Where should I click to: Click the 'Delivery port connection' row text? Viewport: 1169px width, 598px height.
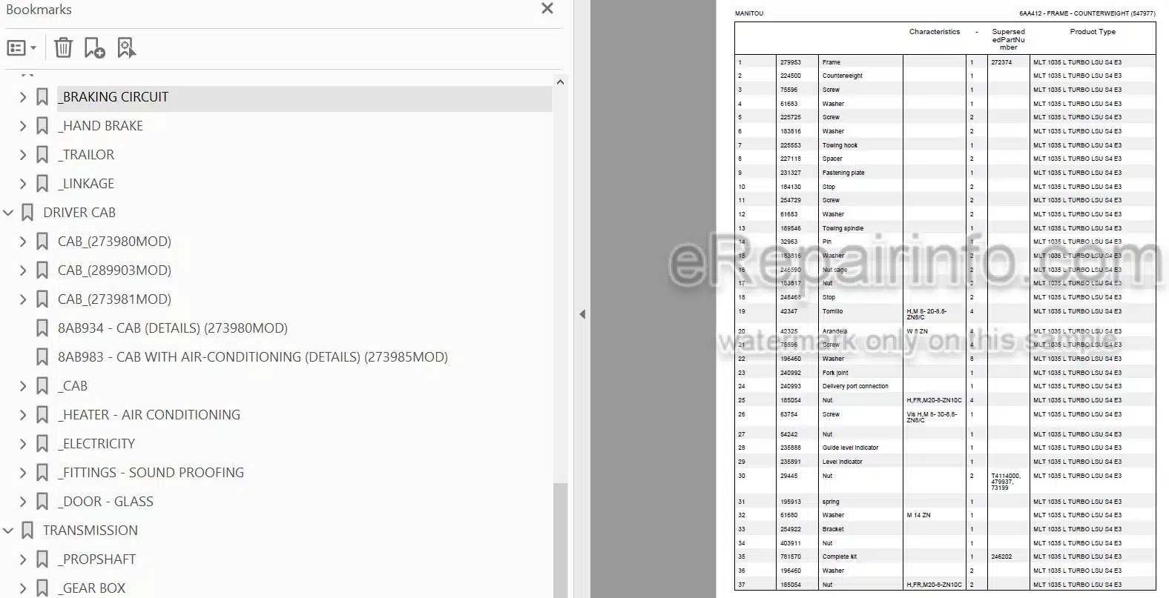pos(854,386)
